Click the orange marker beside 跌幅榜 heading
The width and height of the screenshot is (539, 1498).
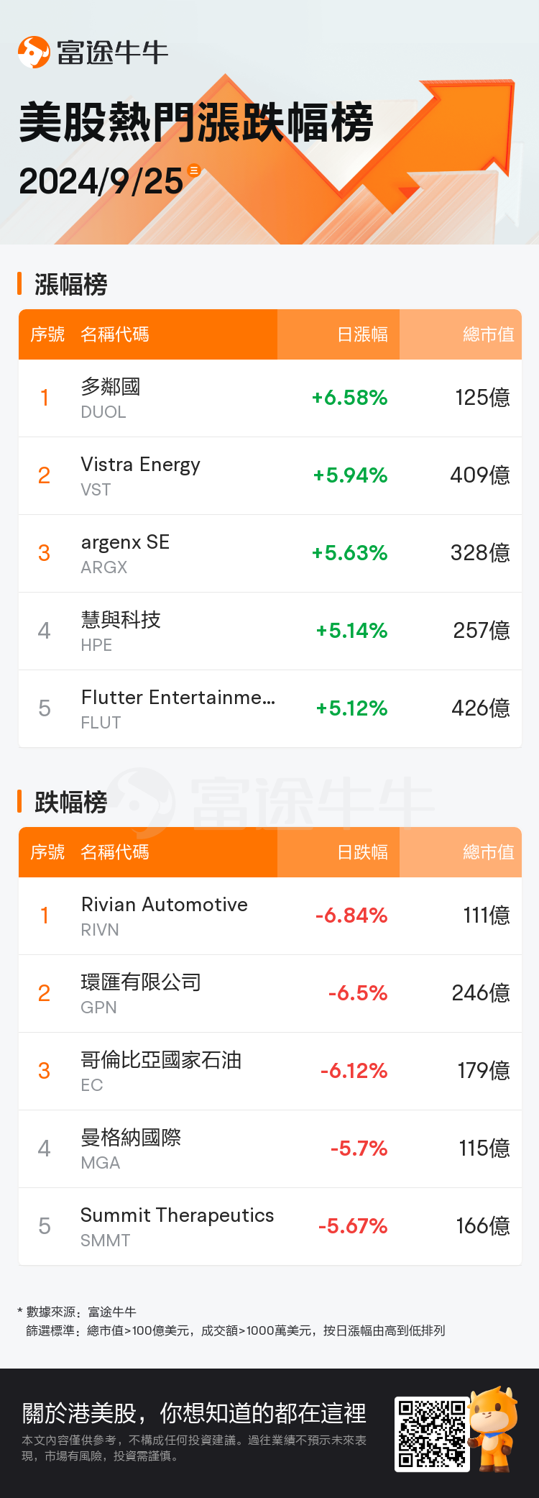[19, 801]
